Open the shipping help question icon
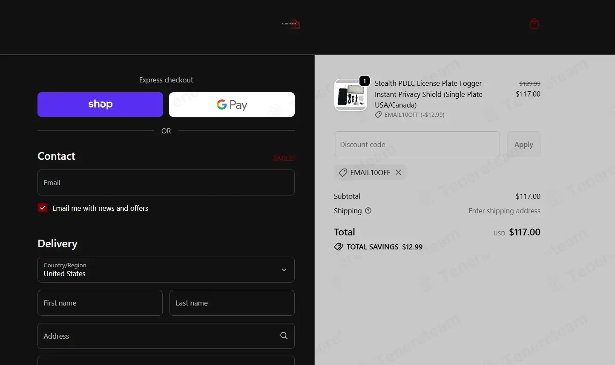The height and width of the screenshot is (365, 615). tap(368, 210)
